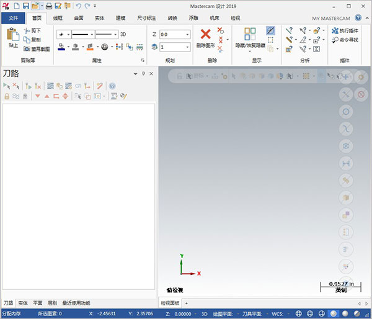The height and width of the screenshot is (319, 372).
Task: Click the Command Finder magnifier icon
Action: 335,40
